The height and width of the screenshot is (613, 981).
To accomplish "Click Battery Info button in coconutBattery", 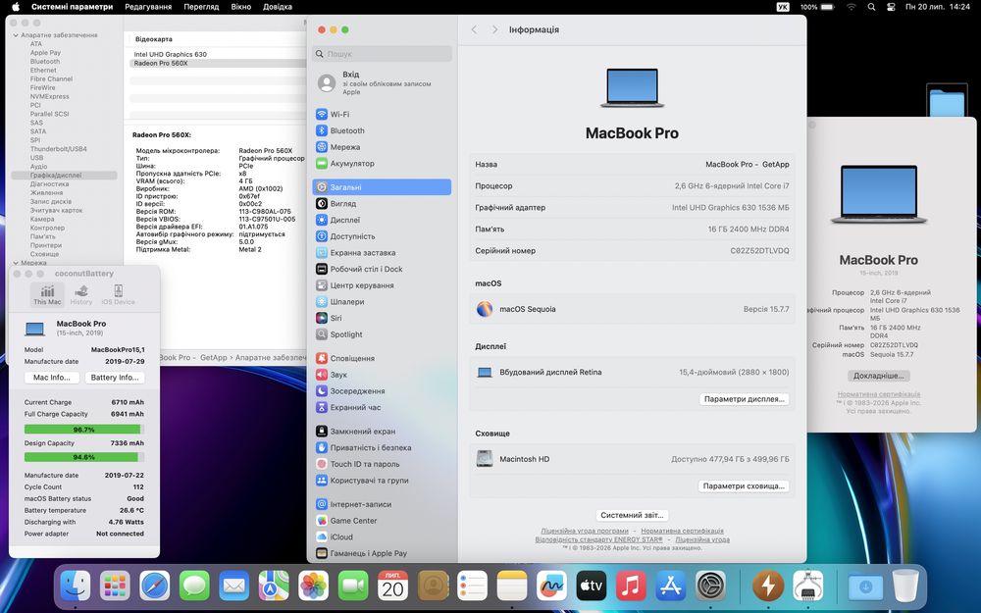I will click(115, 378).
